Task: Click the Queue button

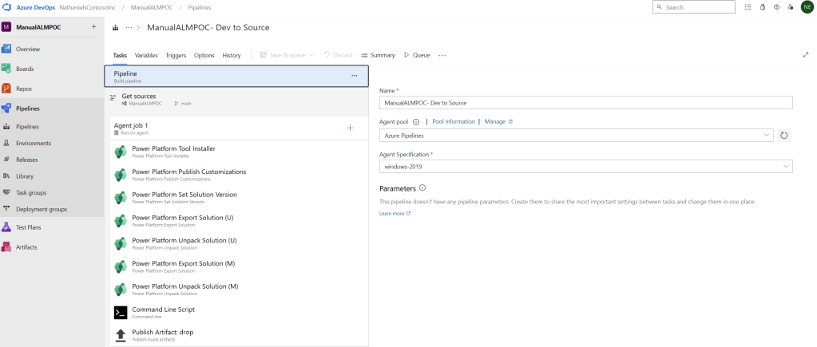Action: coord(417,55)
